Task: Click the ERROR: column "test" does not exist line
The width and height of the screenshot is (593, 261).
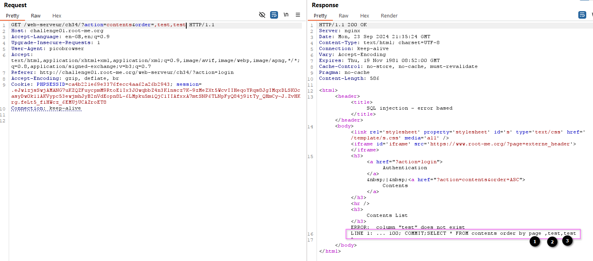Action: [x=408, y=227]
